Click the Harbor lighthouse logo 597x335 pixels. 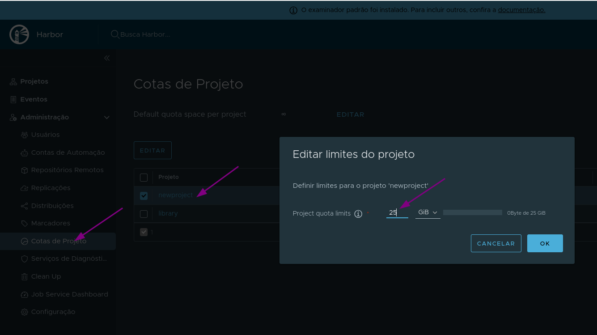pyautogui.click(x=19, y=34)
